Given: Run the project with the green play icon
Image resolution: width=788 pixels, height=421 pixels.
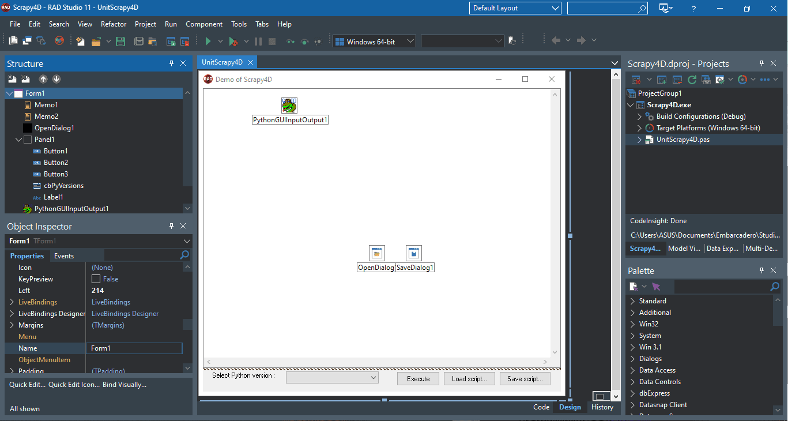Looking at the screenshot, I should coord(208,41).
